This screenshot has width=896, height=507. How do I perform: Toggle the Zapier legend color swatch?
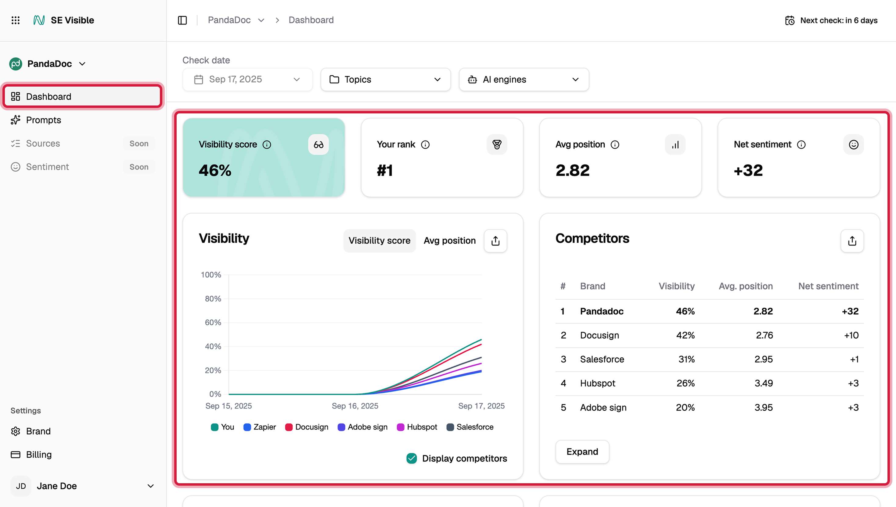tap(247, 427)
